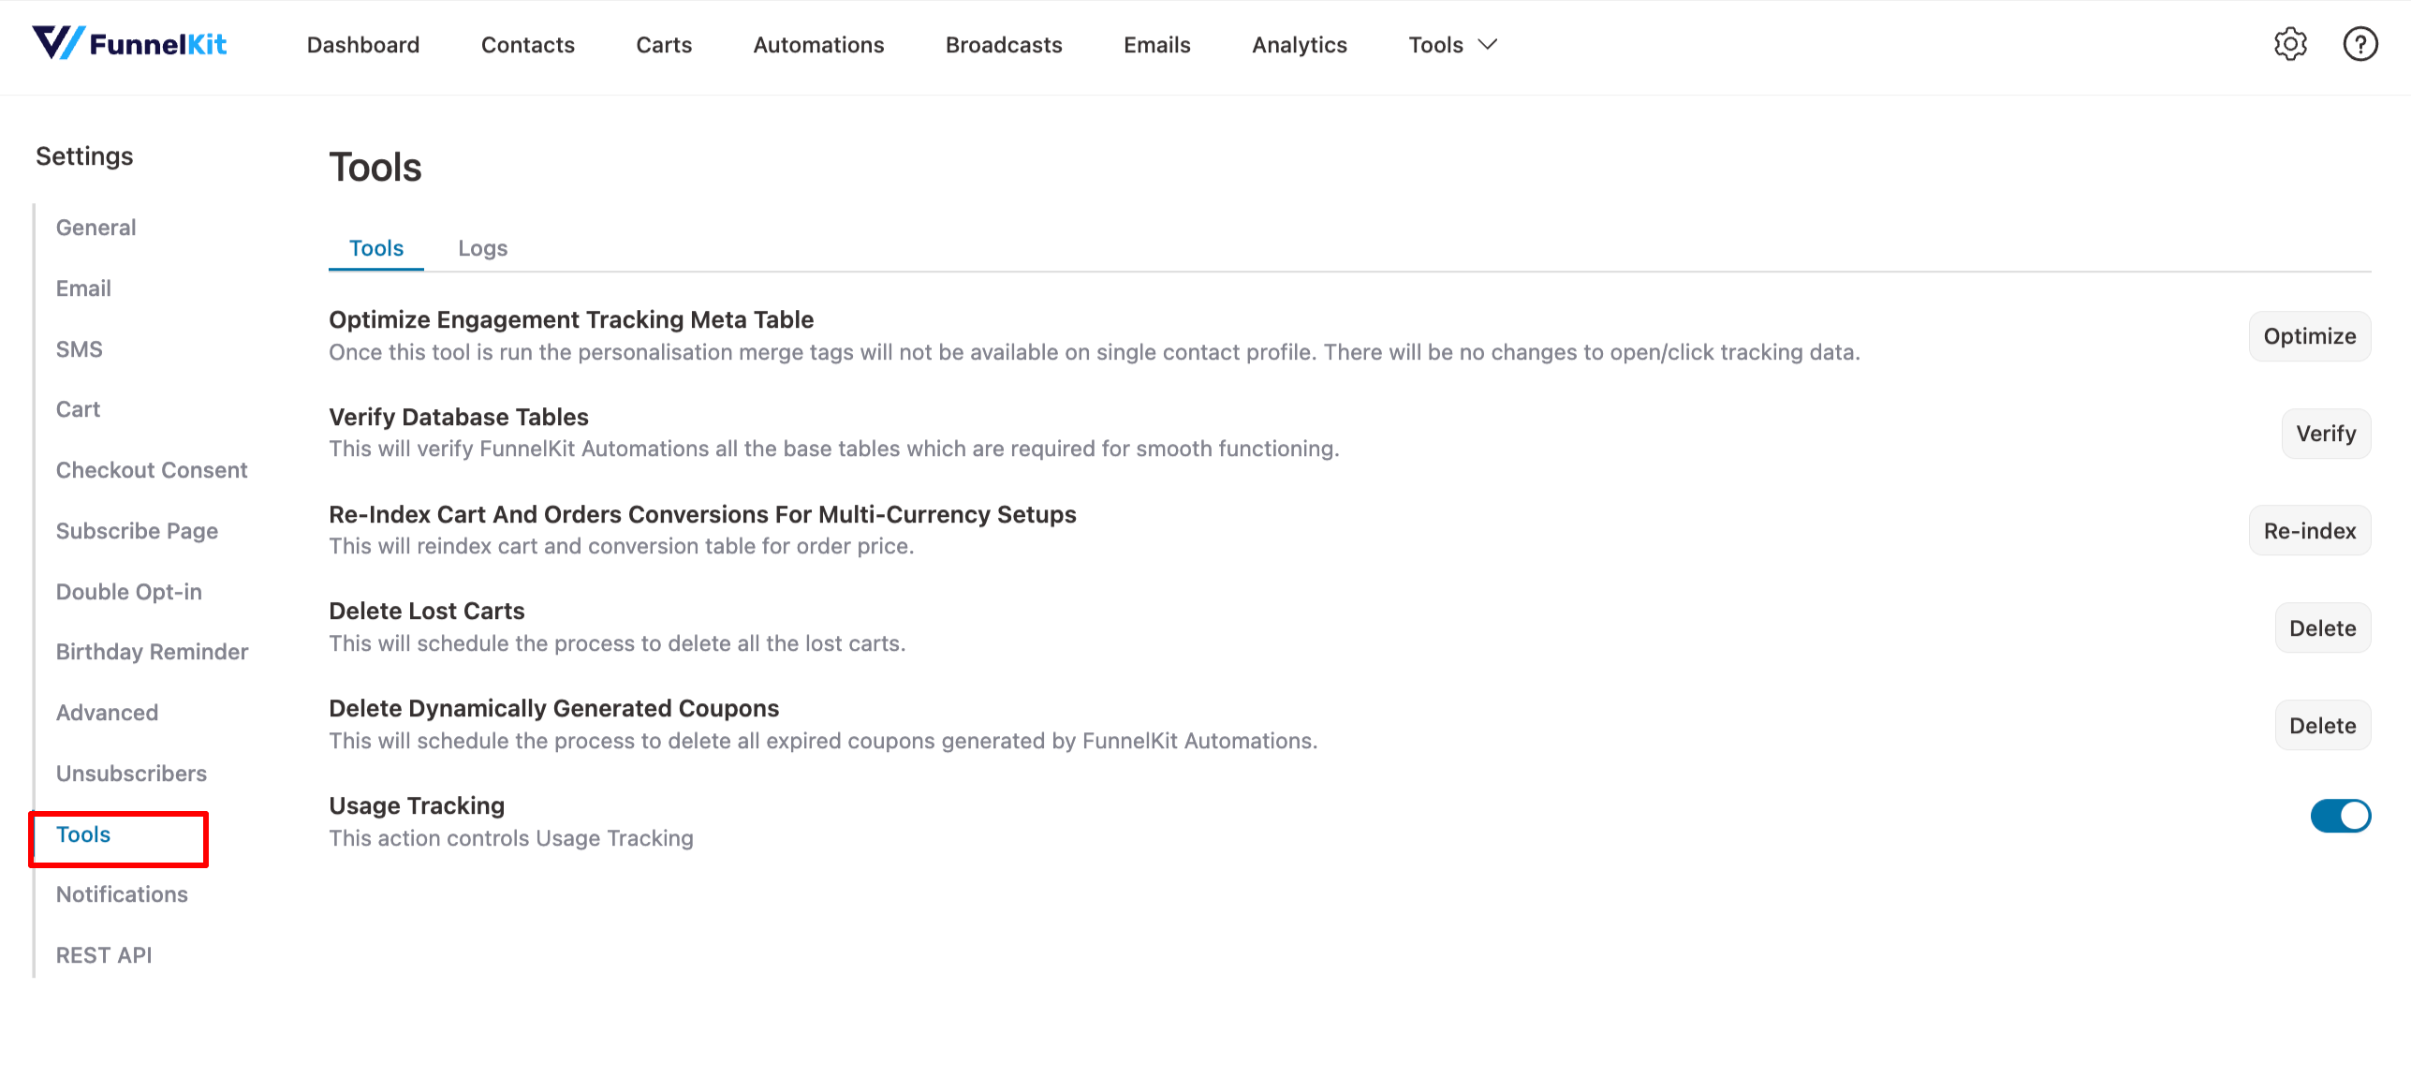The width and height of the screenshot is (2411, 1092).
Task: Open the Dashboard menu item
Action: coord(363,45)
